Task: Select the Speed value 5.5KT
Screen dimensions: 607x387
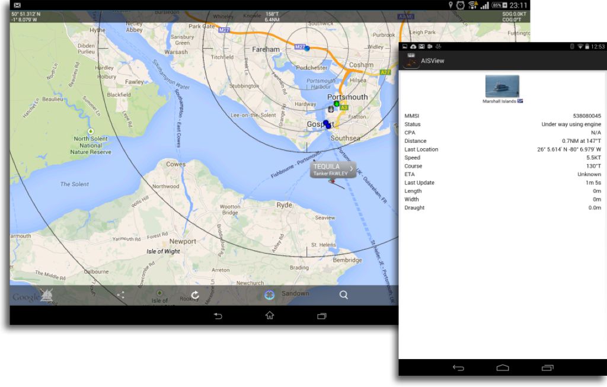Action: coord(594,158)
